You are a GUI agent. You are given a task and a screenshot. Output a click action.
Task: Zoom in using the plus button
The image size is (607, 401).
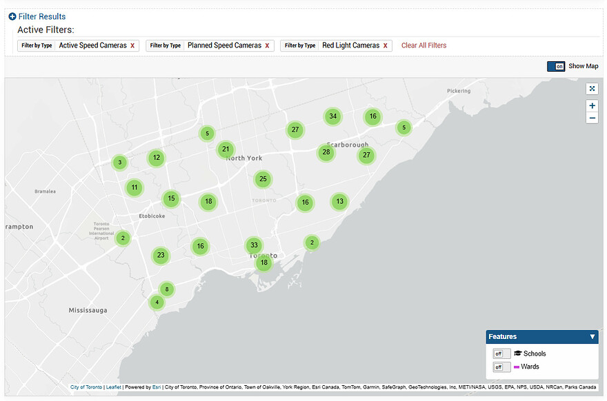[592, 105]
